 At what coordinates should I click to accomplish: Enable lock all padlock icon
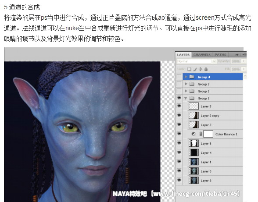pos(206,69)
